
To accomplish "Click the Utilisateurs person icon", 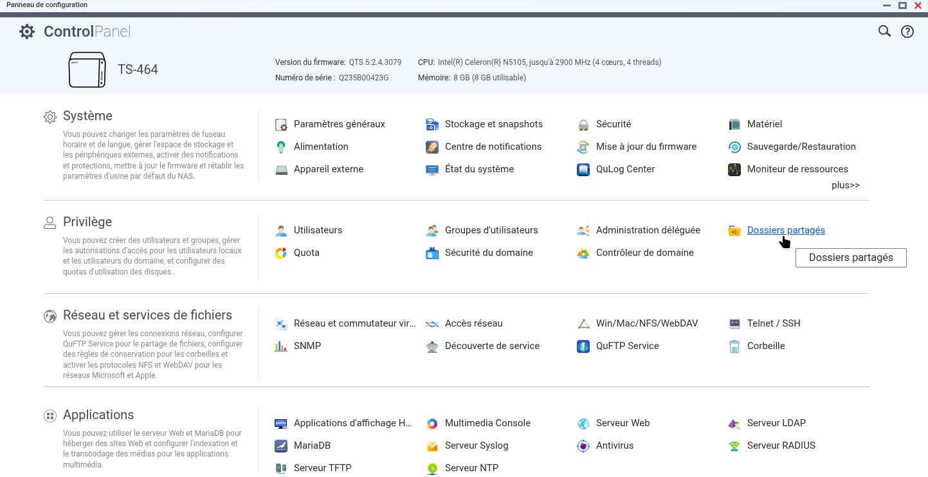I will click(x=281, y=230).
